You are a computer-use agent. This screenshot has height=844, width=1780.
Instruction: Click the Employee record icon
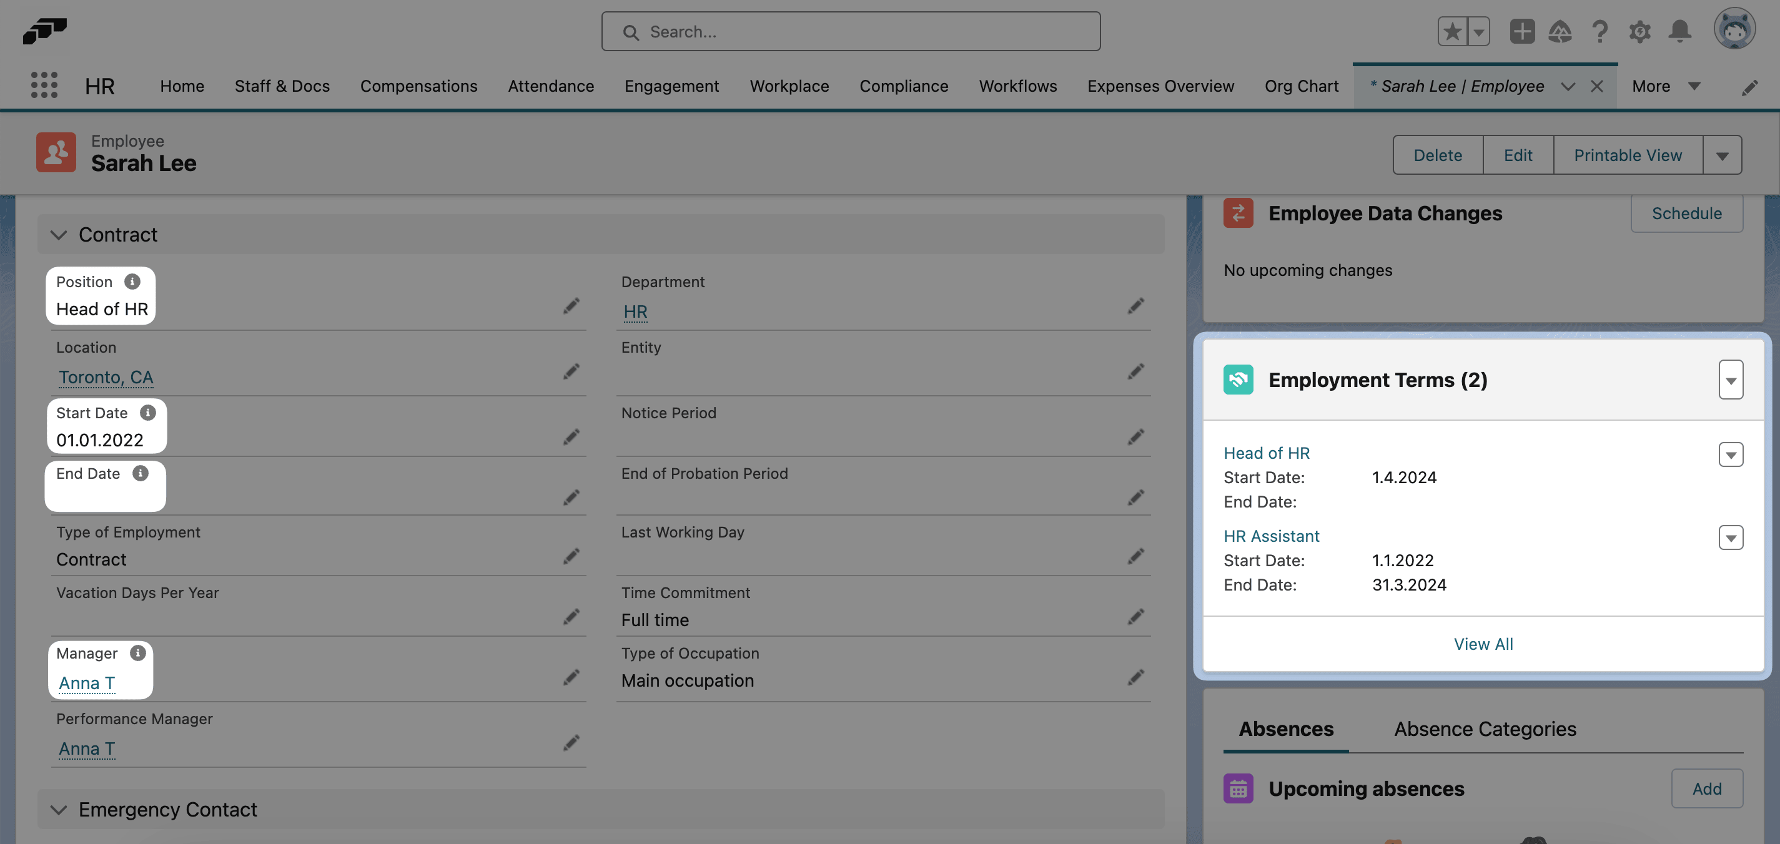click(x=56, y=152)
